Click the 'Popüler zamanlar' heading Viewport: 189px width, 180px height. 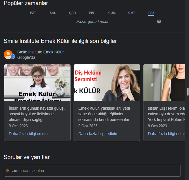point(26,3)
